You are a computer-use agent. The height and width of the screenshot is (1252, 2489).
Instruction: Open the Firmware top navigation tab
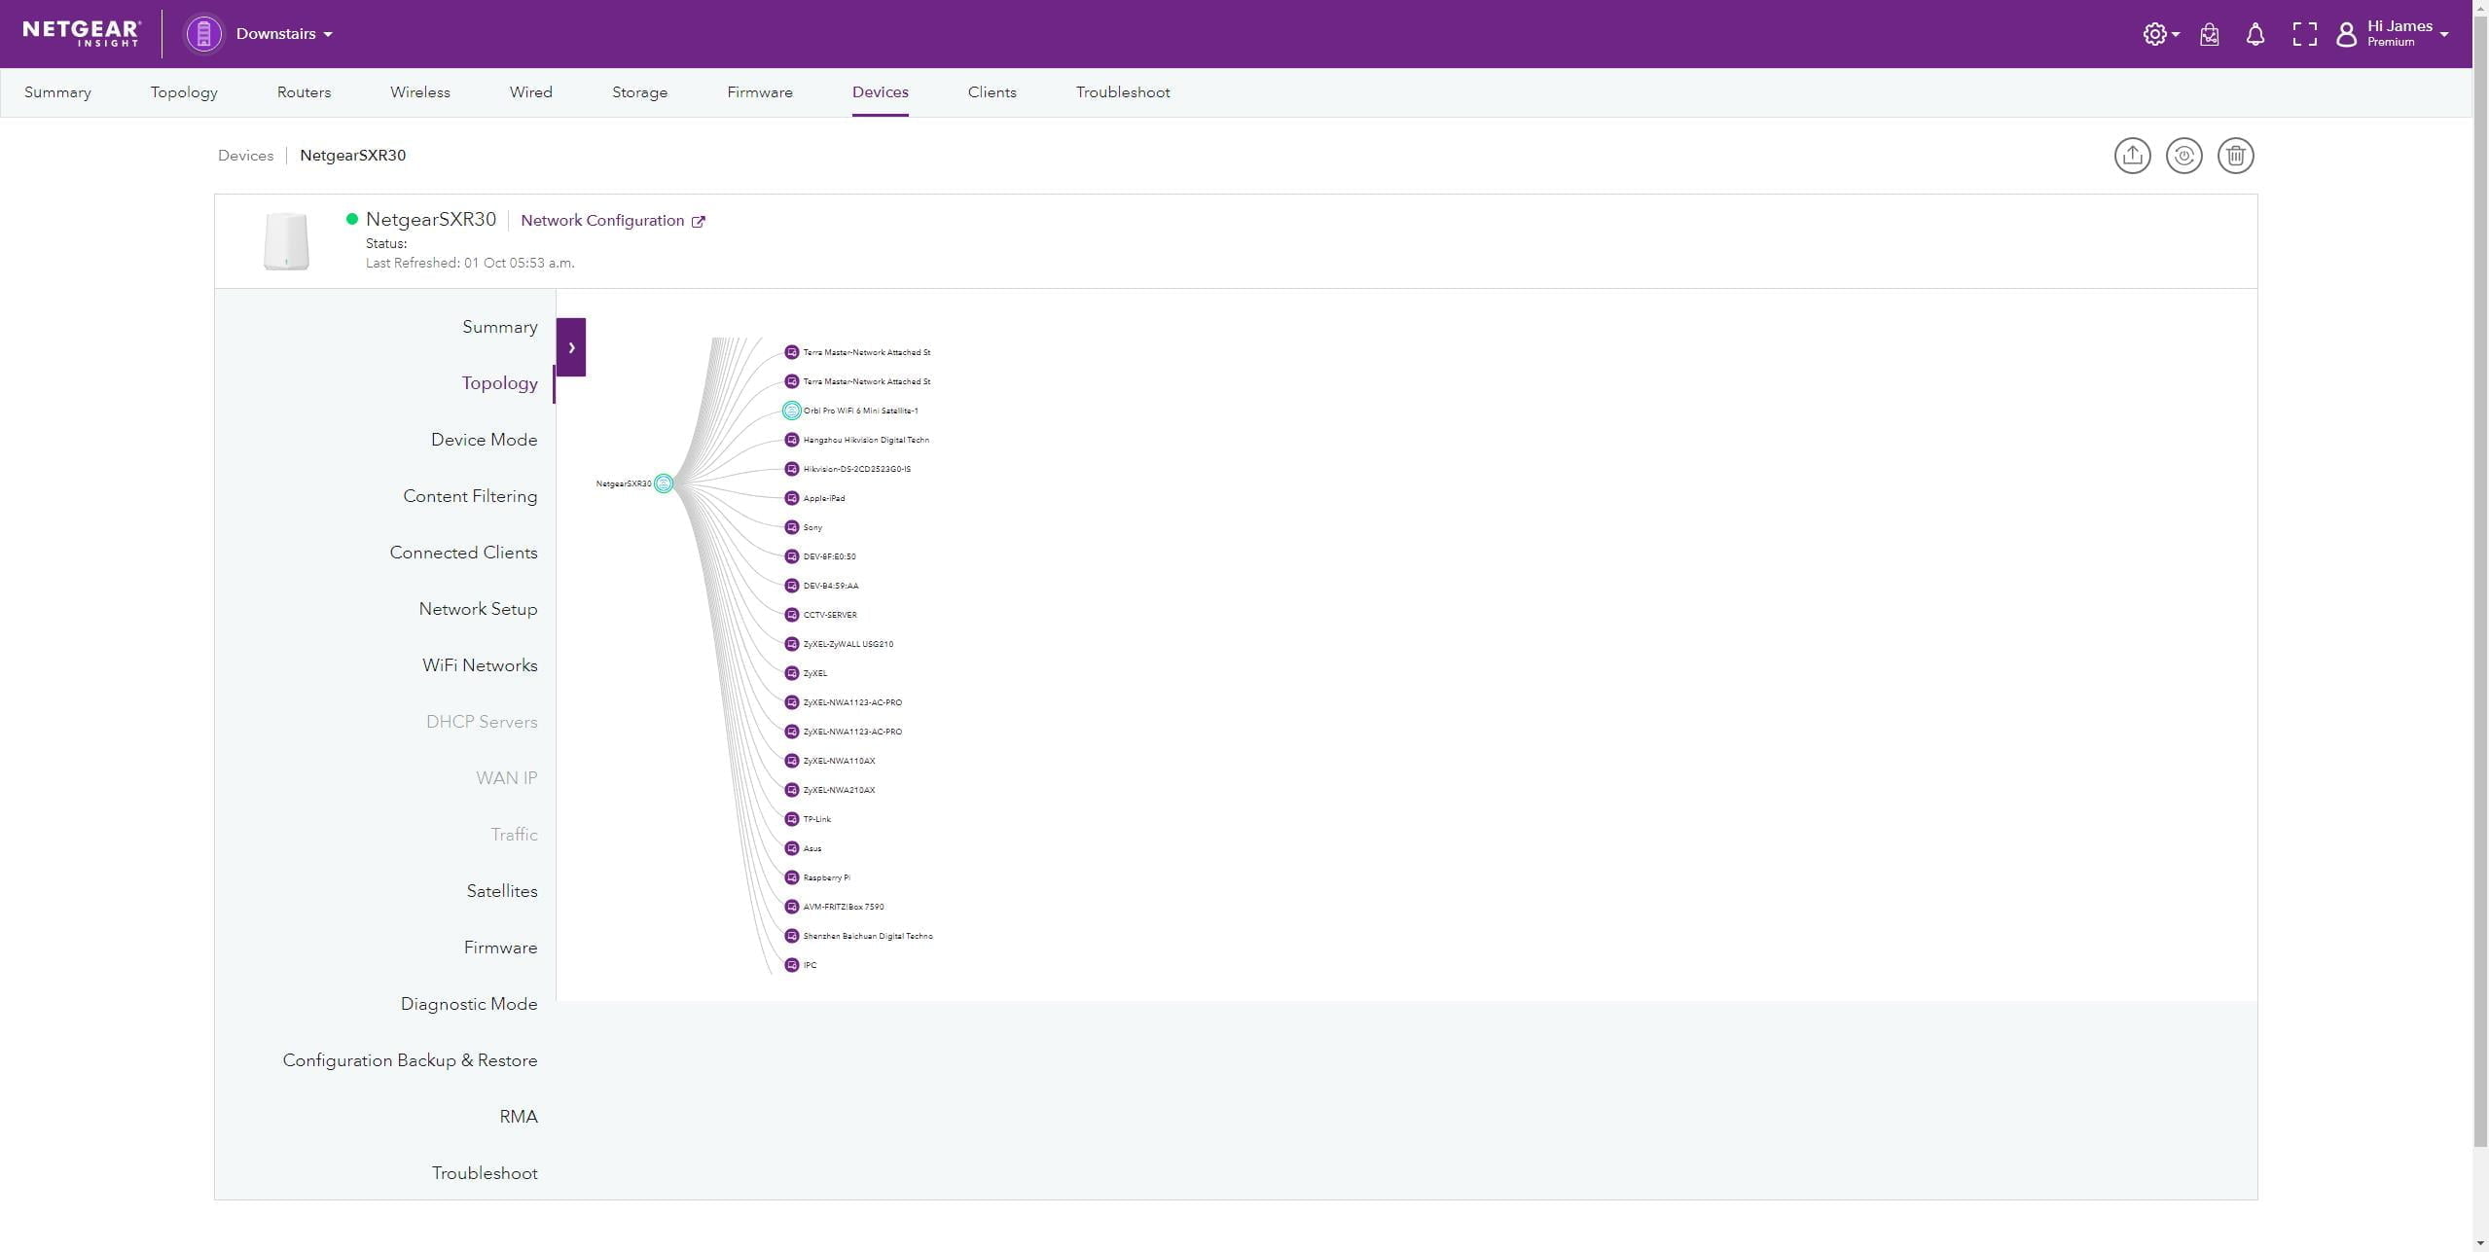click(x=759, y=92)
